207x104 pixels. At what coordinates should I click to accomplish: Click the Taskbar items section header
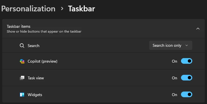tap(103, 29)
